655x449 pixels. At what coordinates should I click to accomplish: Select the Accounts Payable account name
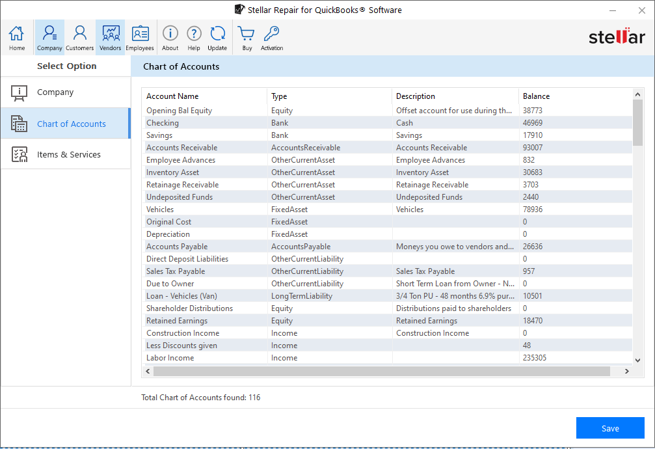(x=177, y=247)
